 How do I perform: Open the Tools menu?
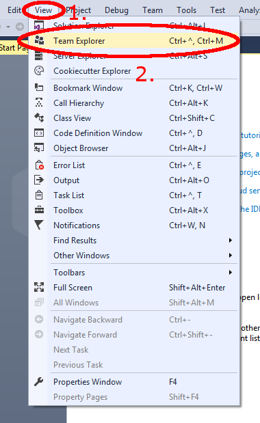(187, 10)
